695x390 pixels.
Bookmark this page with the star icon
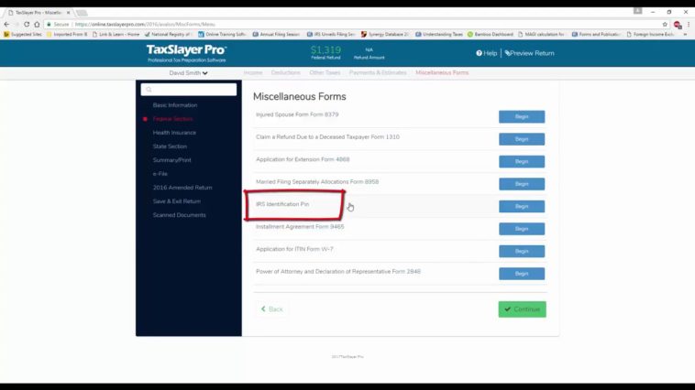[665, 24]
